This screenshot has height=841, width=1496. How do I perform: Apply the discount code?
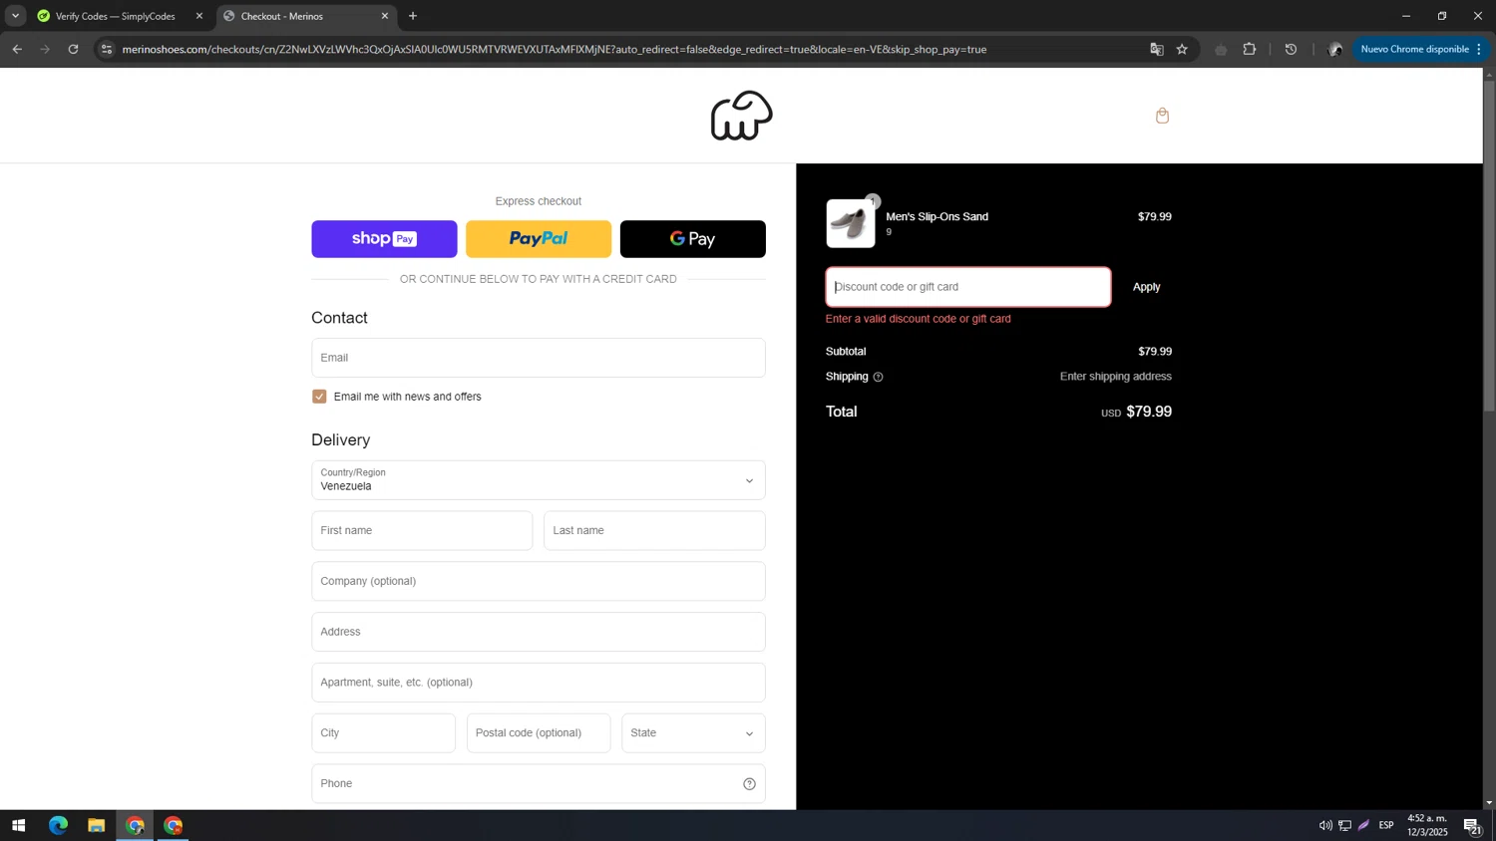pyautogui.click(x=1146, y=287)
